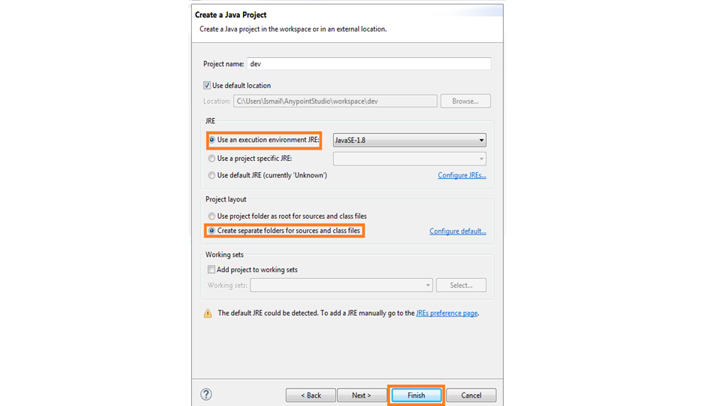This screenshot has height=406, width=722.
Task: Select Use an execution environment JRE option
Action: tap(212, 140)
